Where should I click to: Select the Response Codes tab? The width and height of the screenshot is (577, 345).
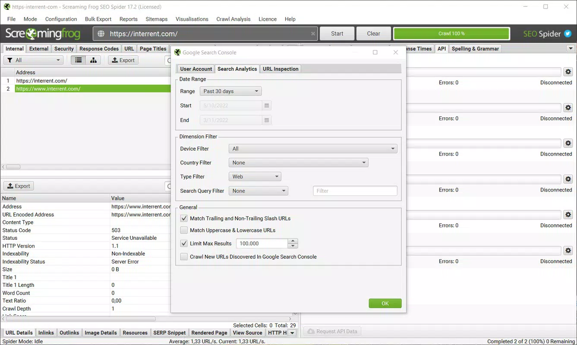tap(99, 49)
